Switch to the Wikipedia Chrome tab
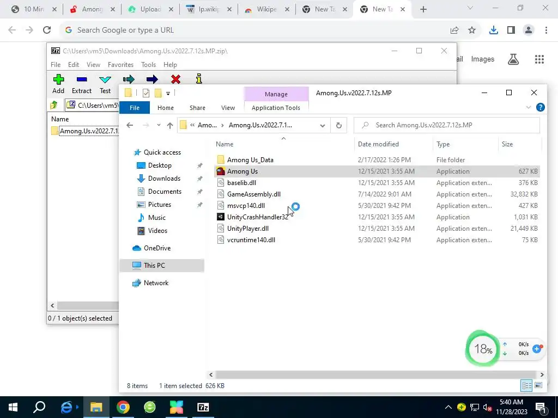The image size is (558, 418). [266, 9]
